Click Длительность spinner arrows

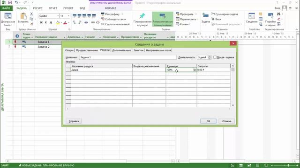click(x=210, y=57)
